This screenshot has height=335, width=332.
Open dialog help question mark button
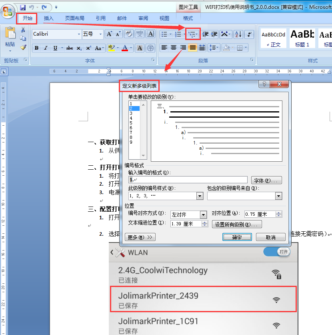264,84
